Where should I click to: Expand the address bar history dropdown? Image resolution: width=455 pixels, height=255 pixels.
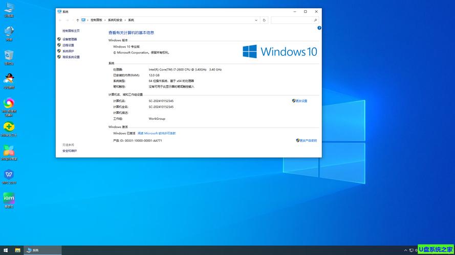(256, 20)
